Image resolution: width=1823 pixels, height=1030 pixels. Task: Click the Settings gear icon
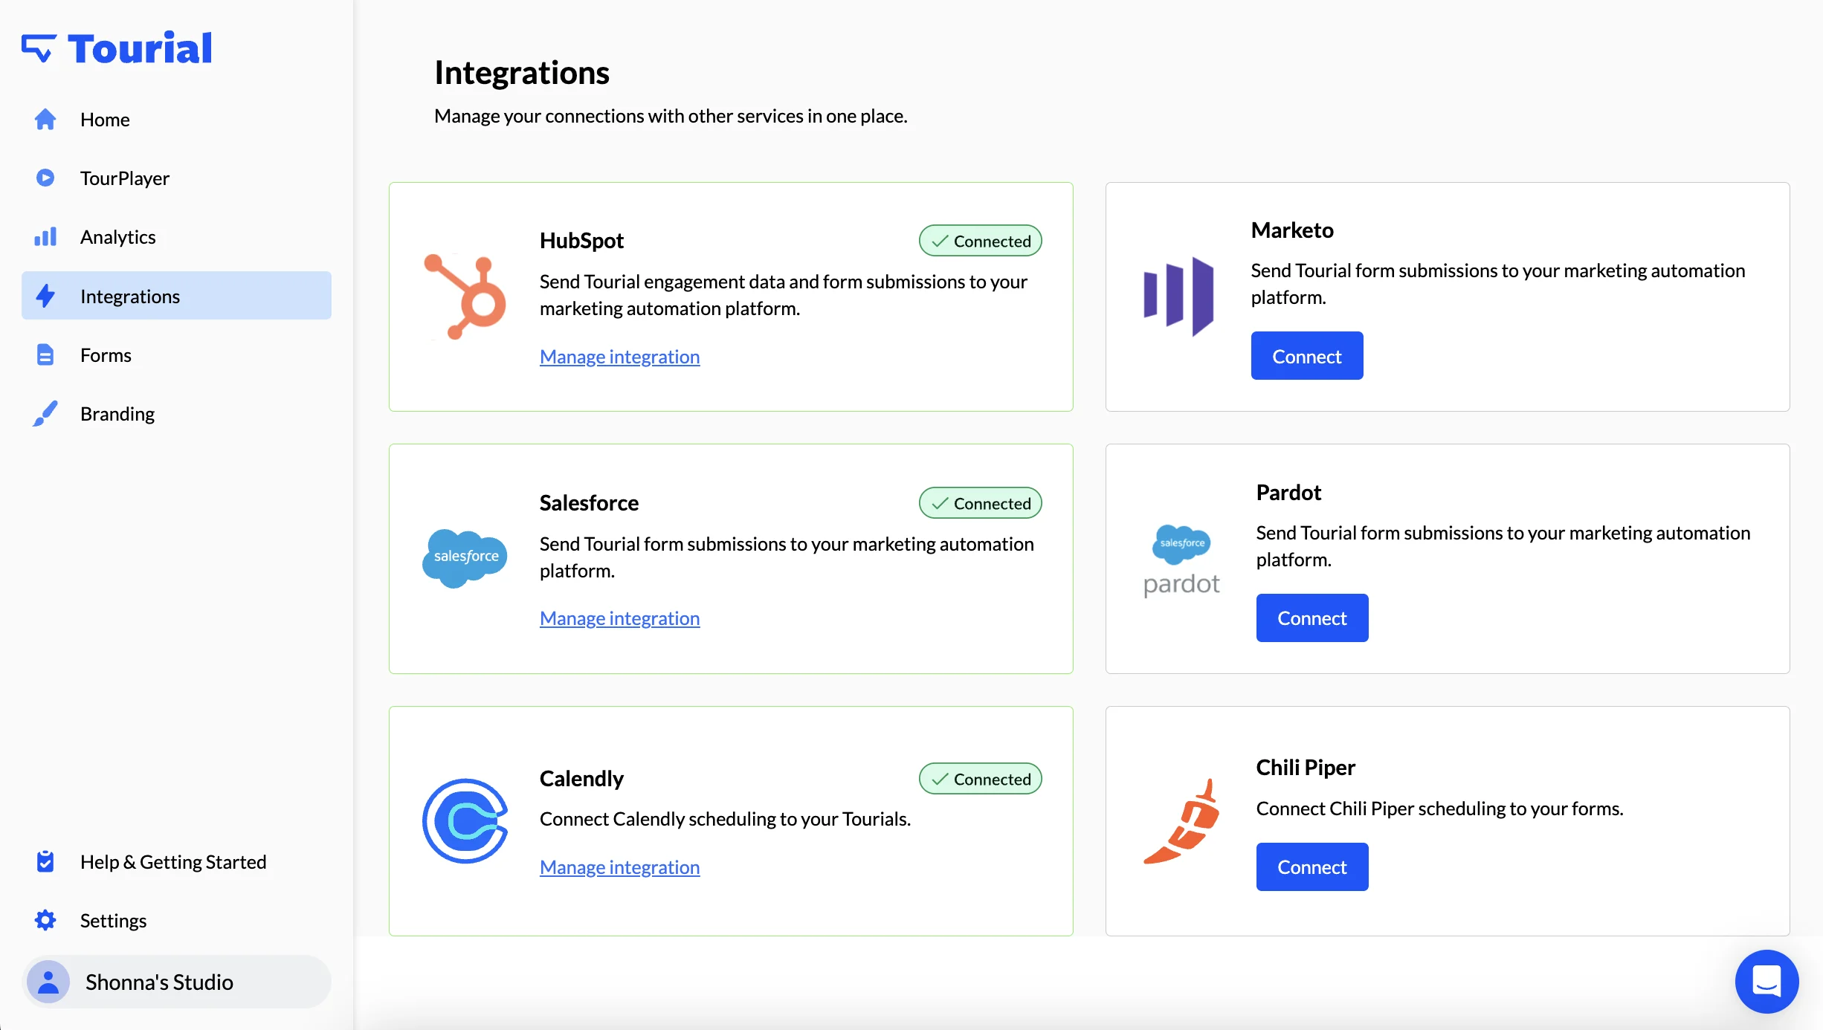tap(45, 920)
